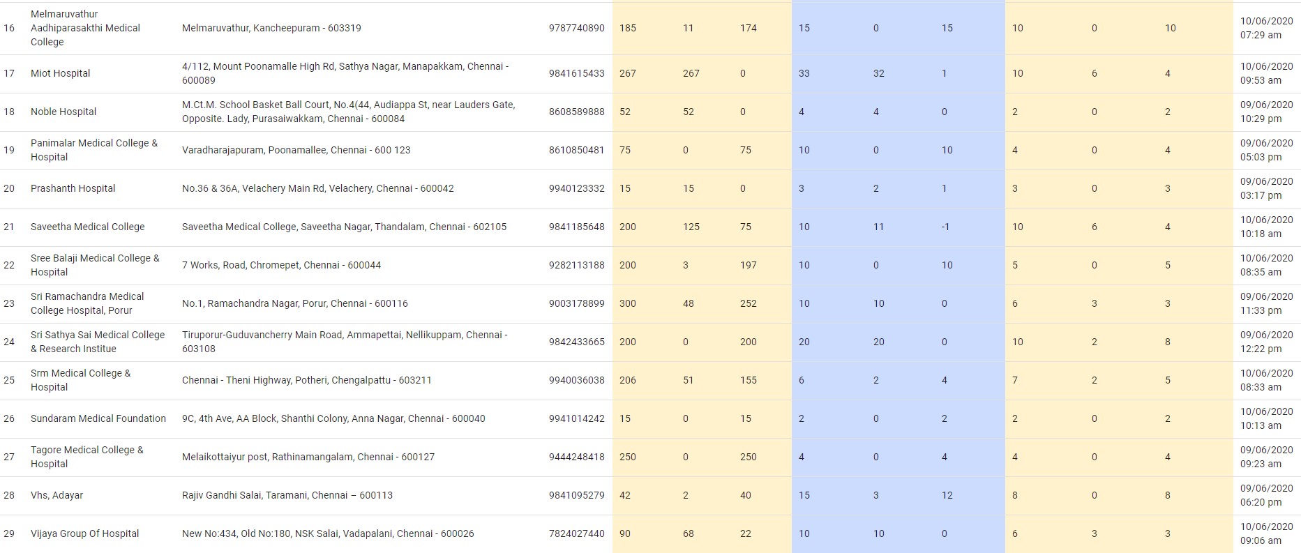1301x553 pixels.
Task: Click Tagore Medical College & Hospital
Action: click(87, 457)
